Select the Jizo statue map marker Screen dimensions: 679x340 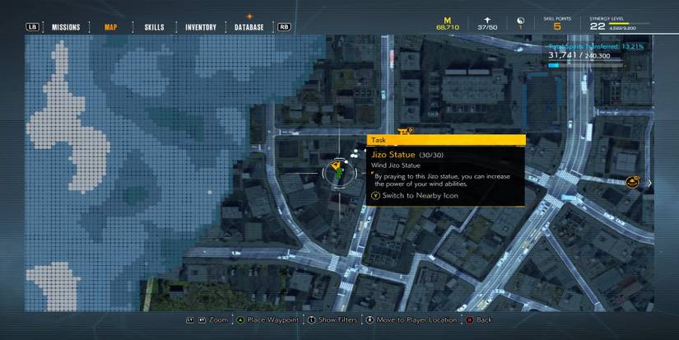(x=337, y=171)
